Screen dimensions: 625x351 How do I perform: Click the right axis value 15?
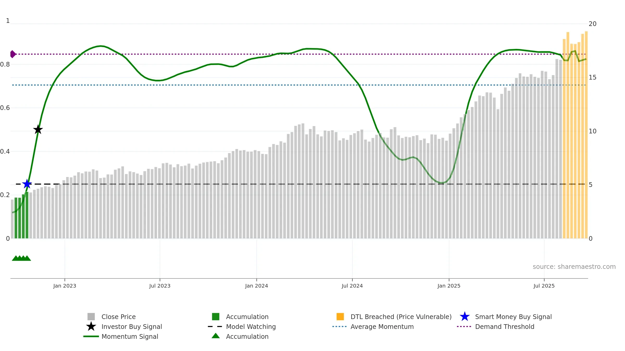point(592,77)
